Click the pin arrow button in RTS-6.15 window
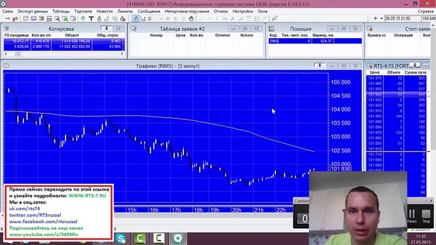This screenshot has width=436, height=245. [x=415, y=65]
